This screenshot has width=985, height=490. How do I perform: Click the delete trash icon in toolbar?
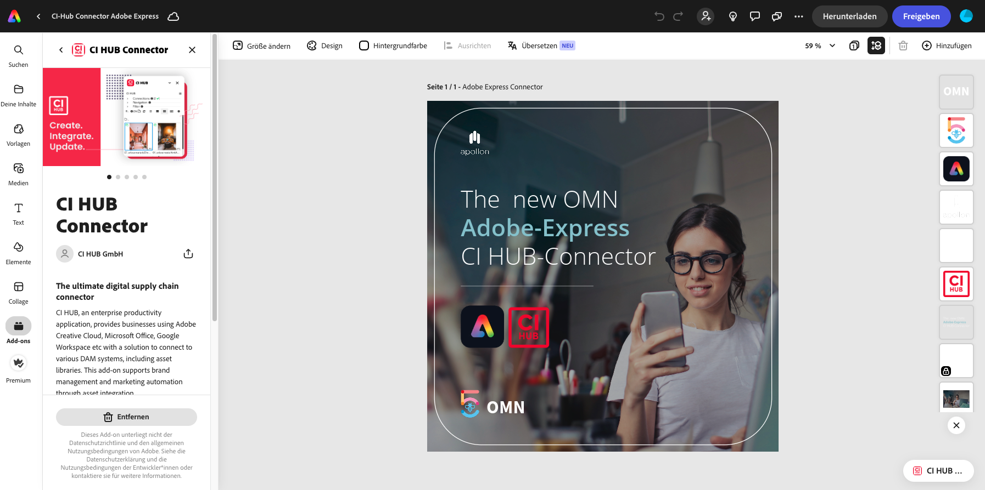pos(903,46)
